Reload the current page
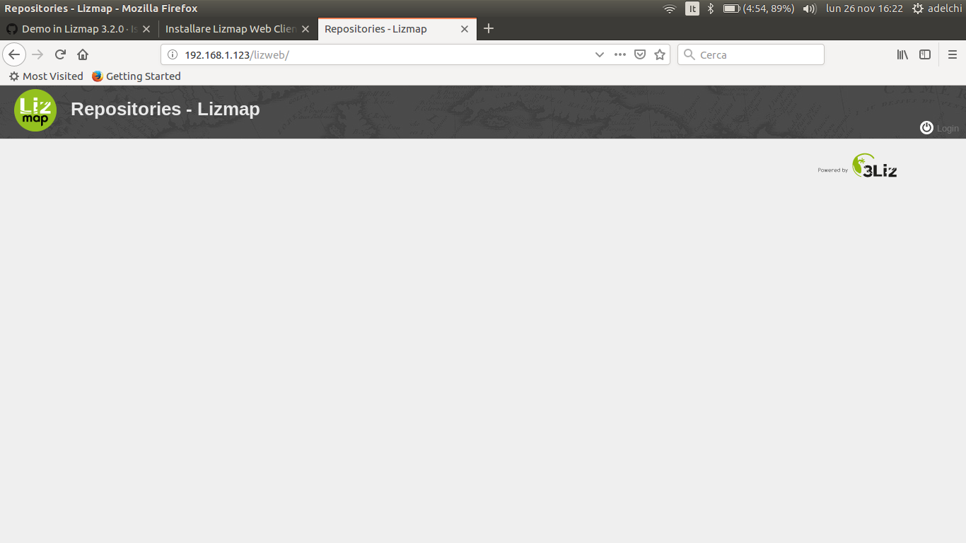 (59, 54)
